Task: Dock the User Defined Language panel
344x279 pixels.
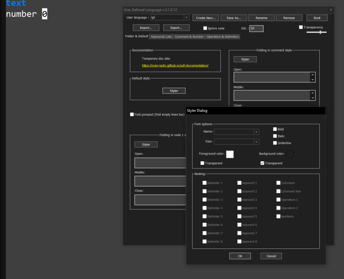Action: [x=317, y=18]
